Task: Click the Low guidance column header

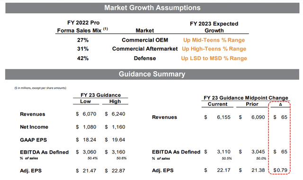Action: pos(85,101)
